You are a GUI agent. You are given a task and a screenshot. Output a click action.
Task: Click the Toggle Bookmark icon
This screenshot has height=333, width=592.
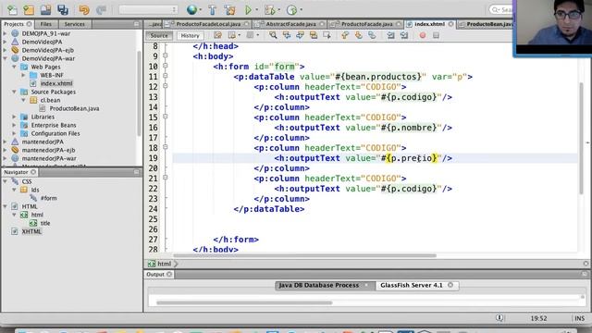(372, 35)
